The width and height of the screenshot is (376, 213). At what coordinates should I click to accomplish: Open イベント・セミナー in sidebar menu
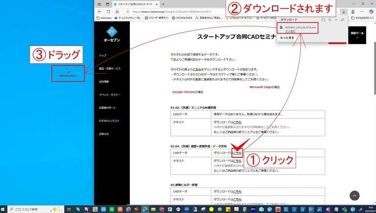(109, 95)
